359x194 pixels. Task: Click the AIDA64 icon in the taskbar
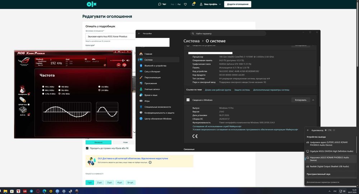point(25,191)
